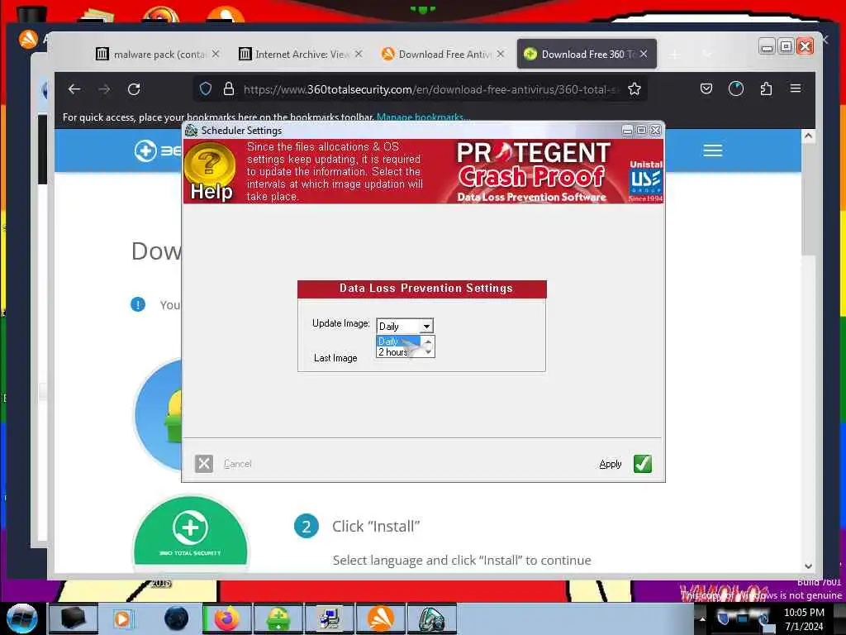
Task: Click the Firefox account circle icon
Action: click(x=736, y=88)
